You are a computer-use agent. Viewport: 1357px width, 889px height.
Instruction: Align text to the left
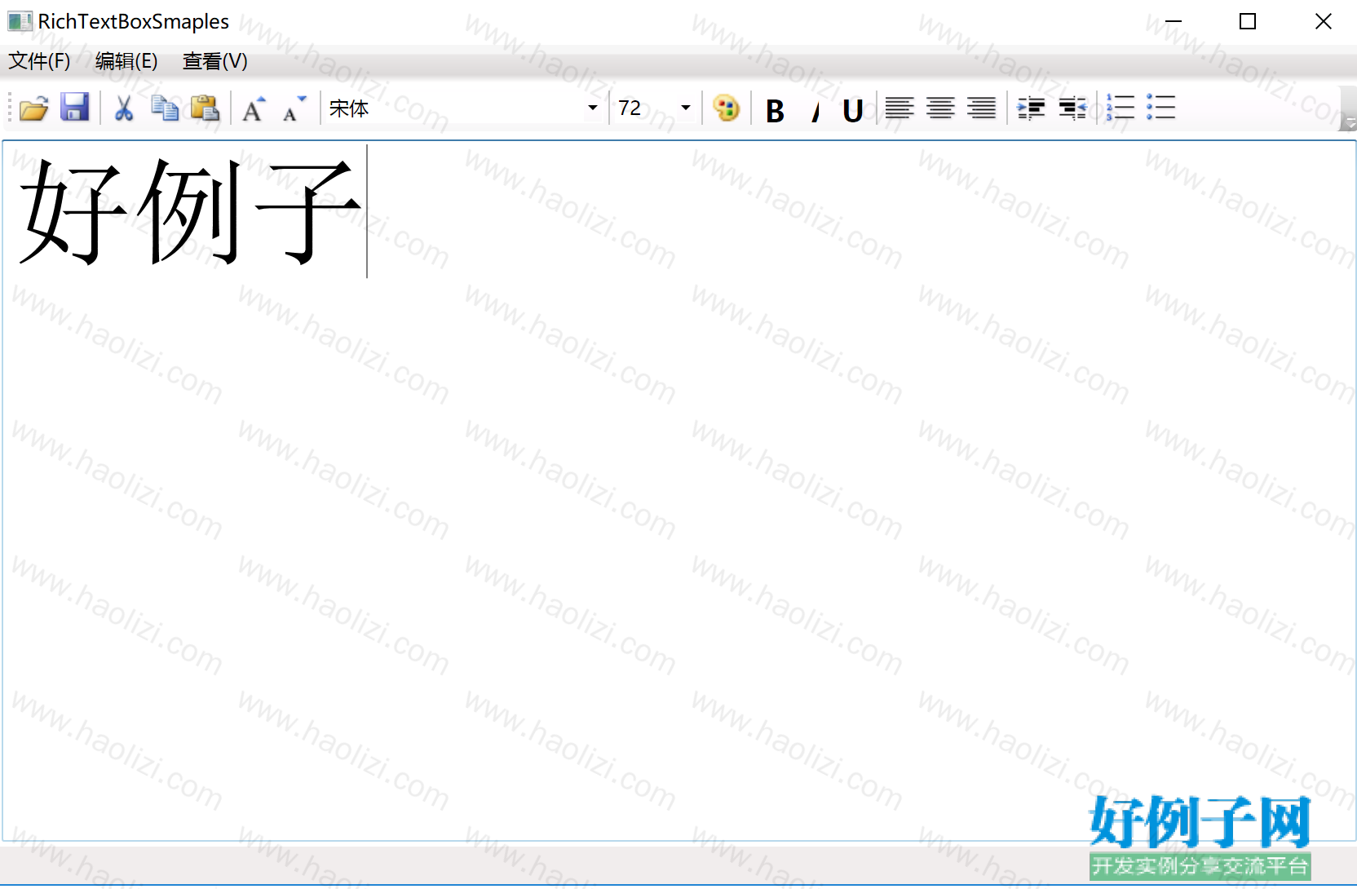point(900,108)
